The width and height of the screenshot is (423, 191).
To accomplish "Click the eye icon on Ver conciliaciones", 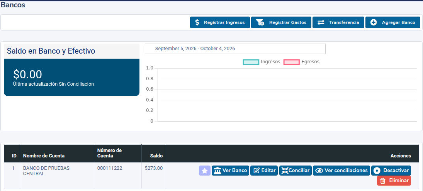I will click(x=319, y=171).
